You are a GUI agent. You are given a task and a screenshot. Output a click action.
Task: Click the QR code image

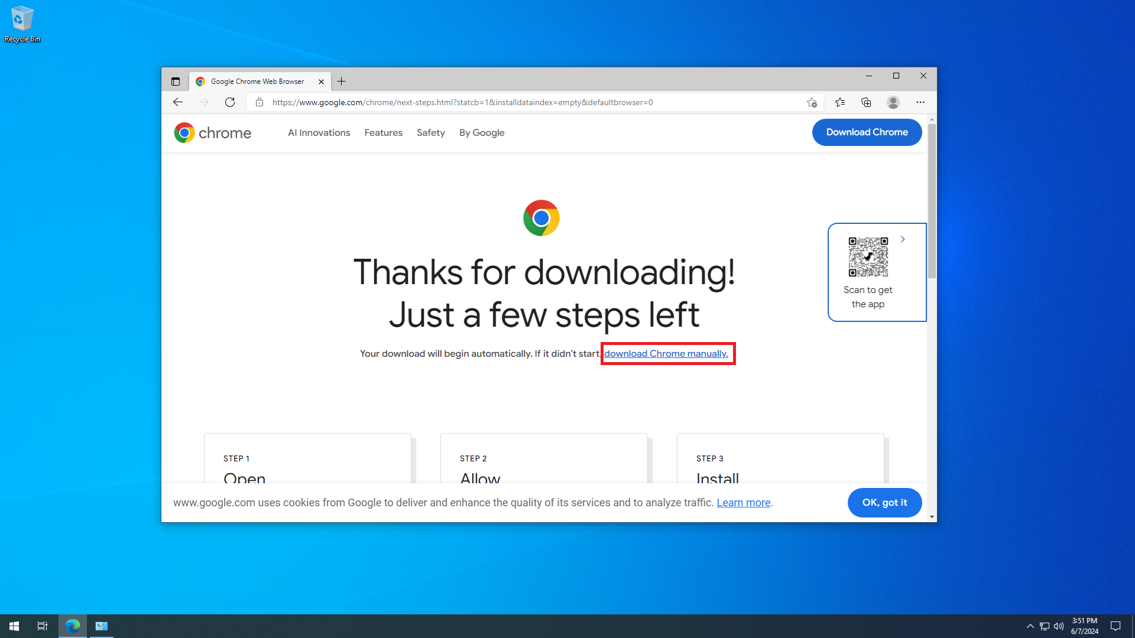pos(868,257)
